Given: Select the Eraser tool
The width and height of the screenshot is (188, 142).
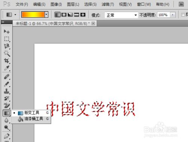Looking at the screenshot, I should click(x=7, y=105).
